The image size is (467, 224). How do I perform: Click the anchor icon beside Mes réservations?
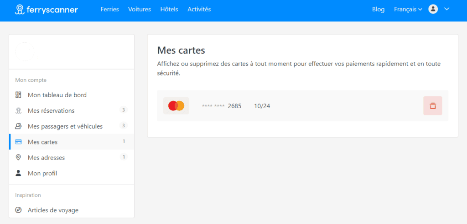click(x=18, y=110)
